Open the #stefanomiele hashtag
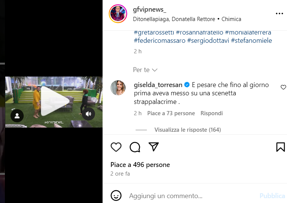This screenshot has width=287, height=203. pos(251,41)
